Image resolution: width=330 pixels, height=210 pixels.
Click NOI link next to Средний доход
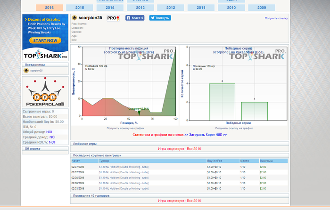52,137
